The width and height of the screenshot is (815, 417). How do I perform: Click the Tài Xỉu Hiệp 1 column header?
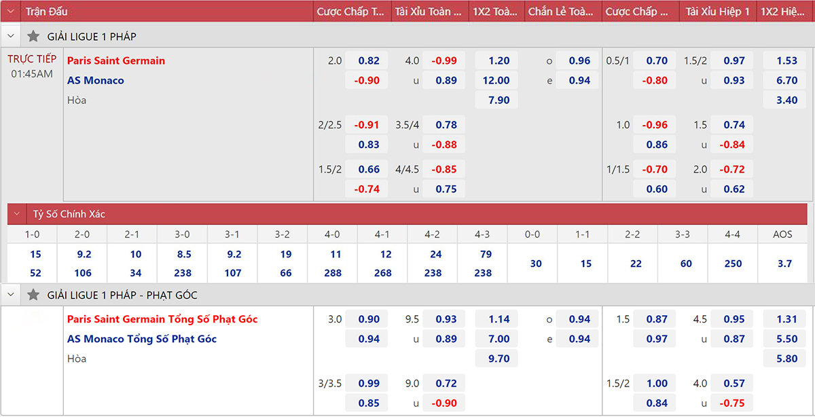(x=718, y=12)
